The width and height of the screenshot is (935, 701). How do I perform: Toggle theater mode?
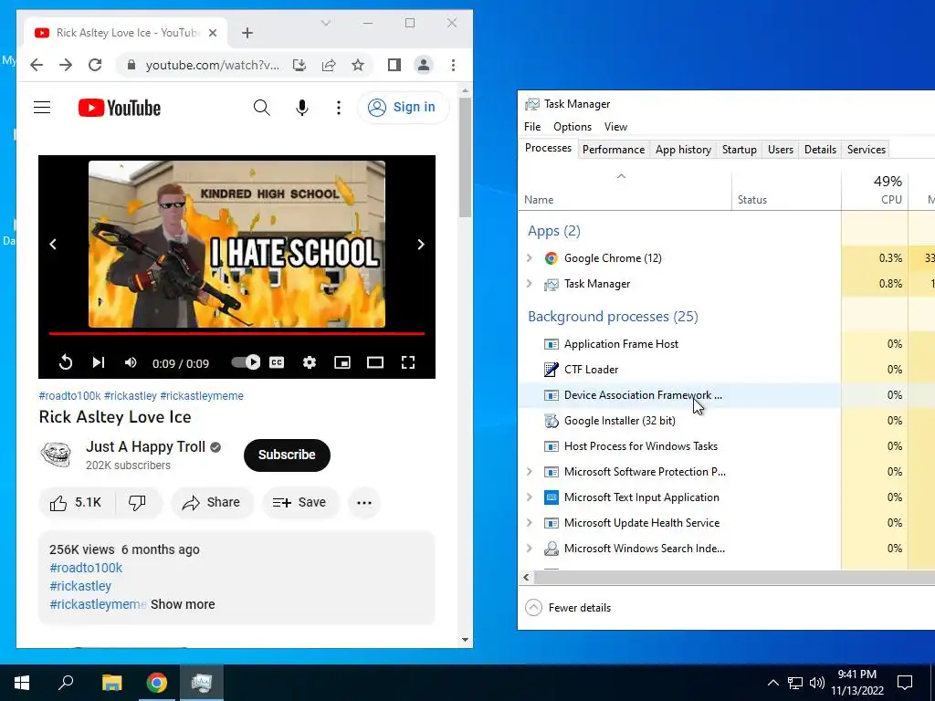coord(375,362)
